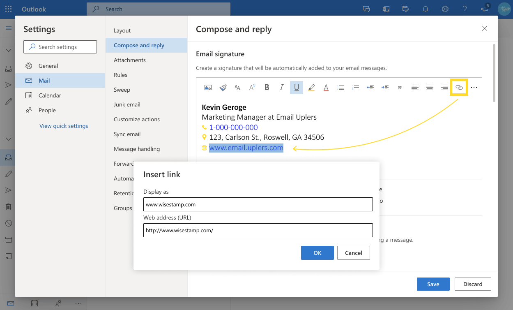Screen dimensions: 513x310
Task: Toggle italic formatting
Action: click(x=281, y=87)
